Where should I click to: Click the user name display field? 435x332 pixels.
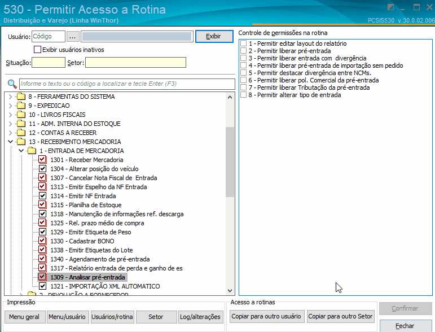(137, 36)
